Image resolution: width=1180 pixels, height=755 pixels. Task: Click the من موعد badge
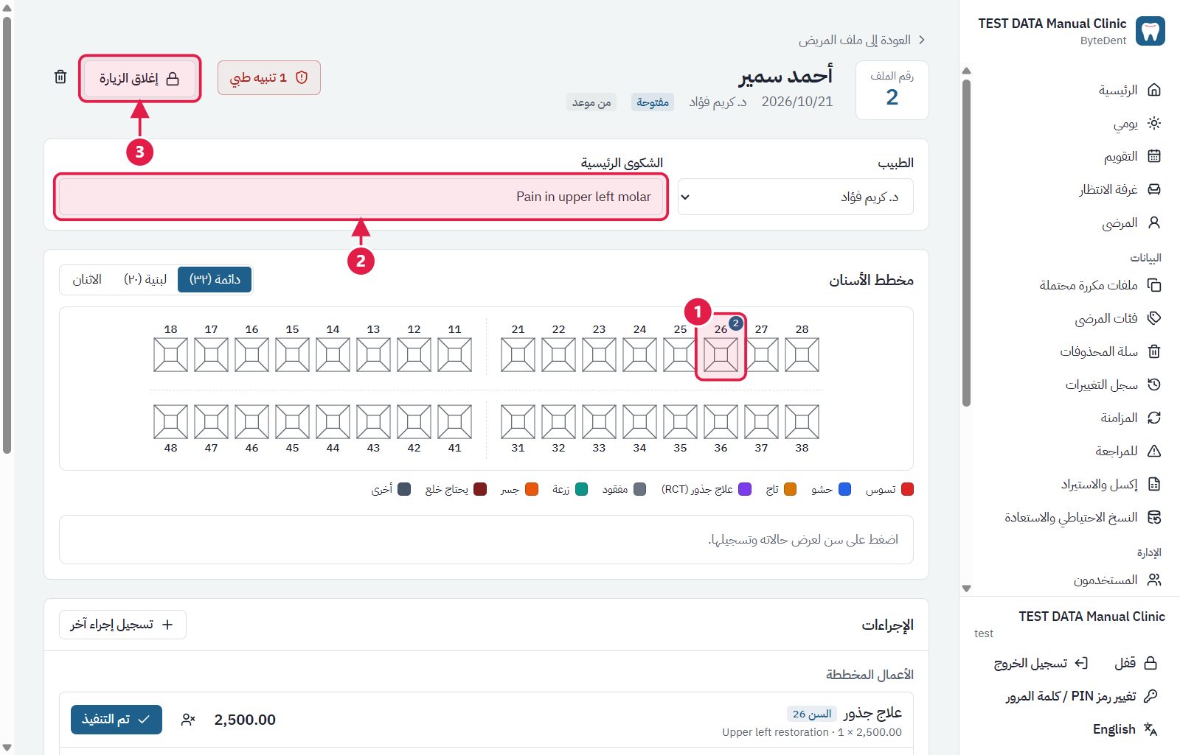click(591, 102)
